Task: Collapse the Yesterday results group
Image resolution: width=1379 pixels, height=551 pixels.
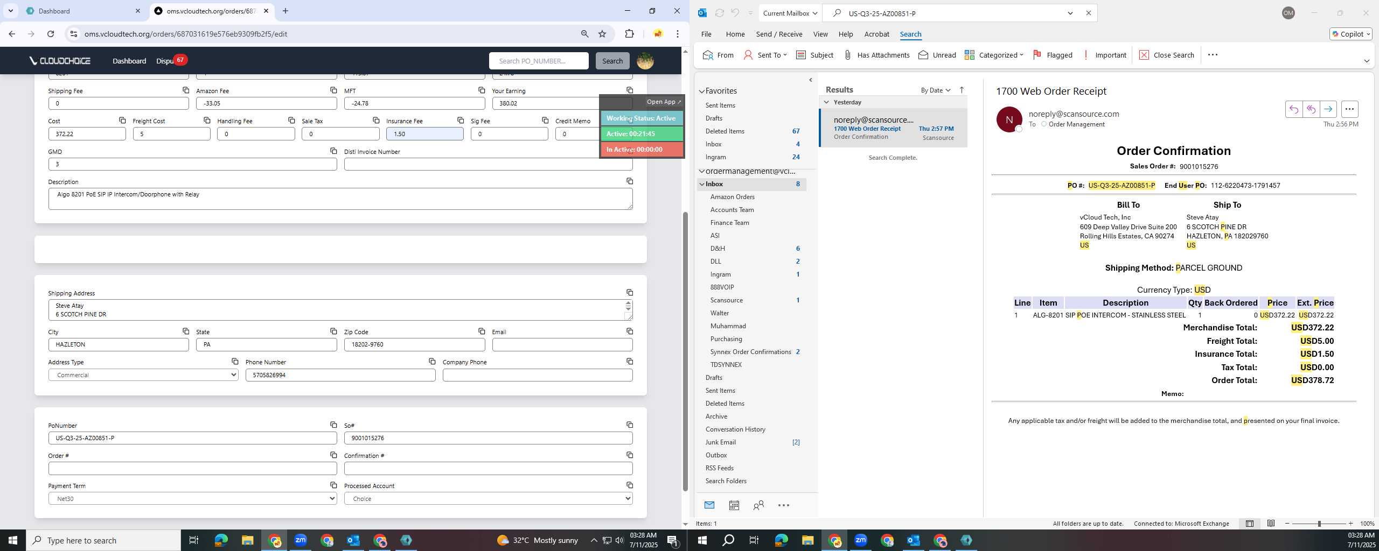Action: tap(826, 102)
